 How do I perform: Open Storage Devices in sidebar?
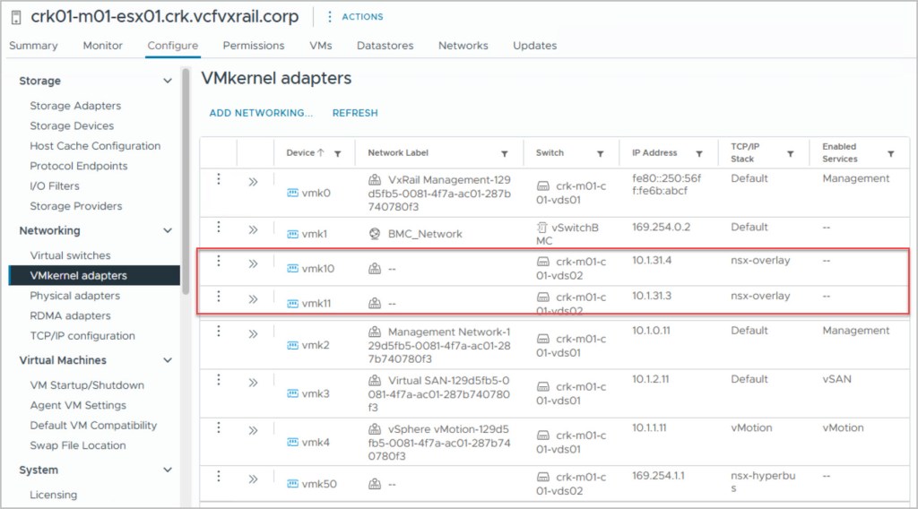point(72,125)
